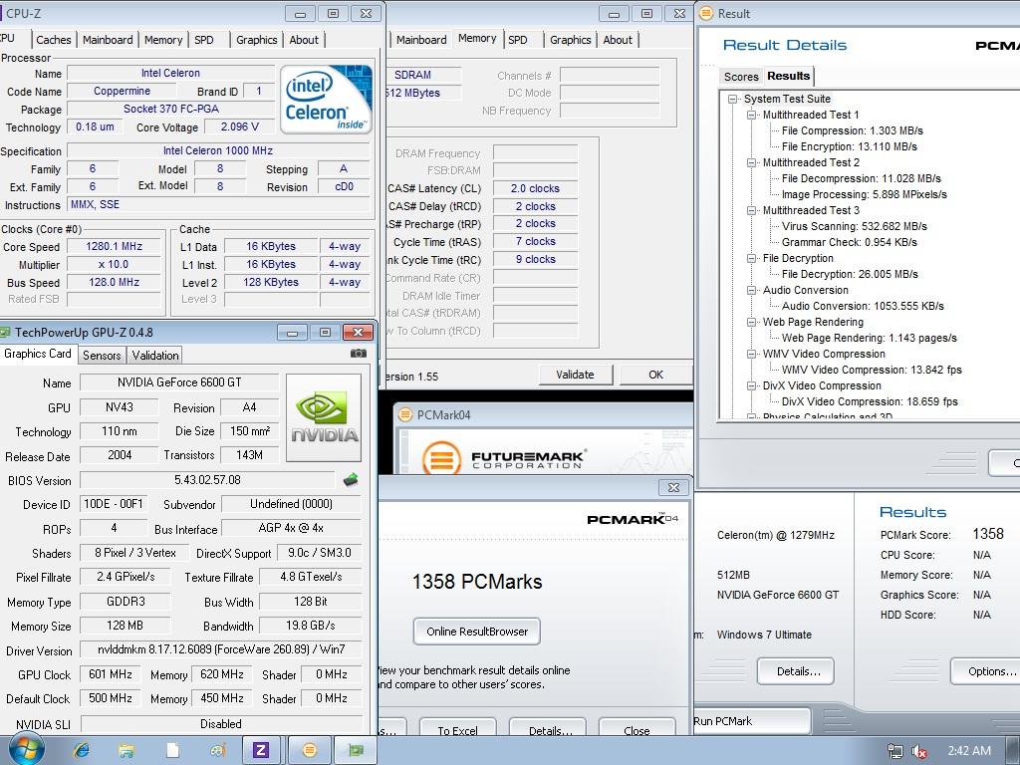
Task: Click the Result window title icon
Action: pos(705,13)
